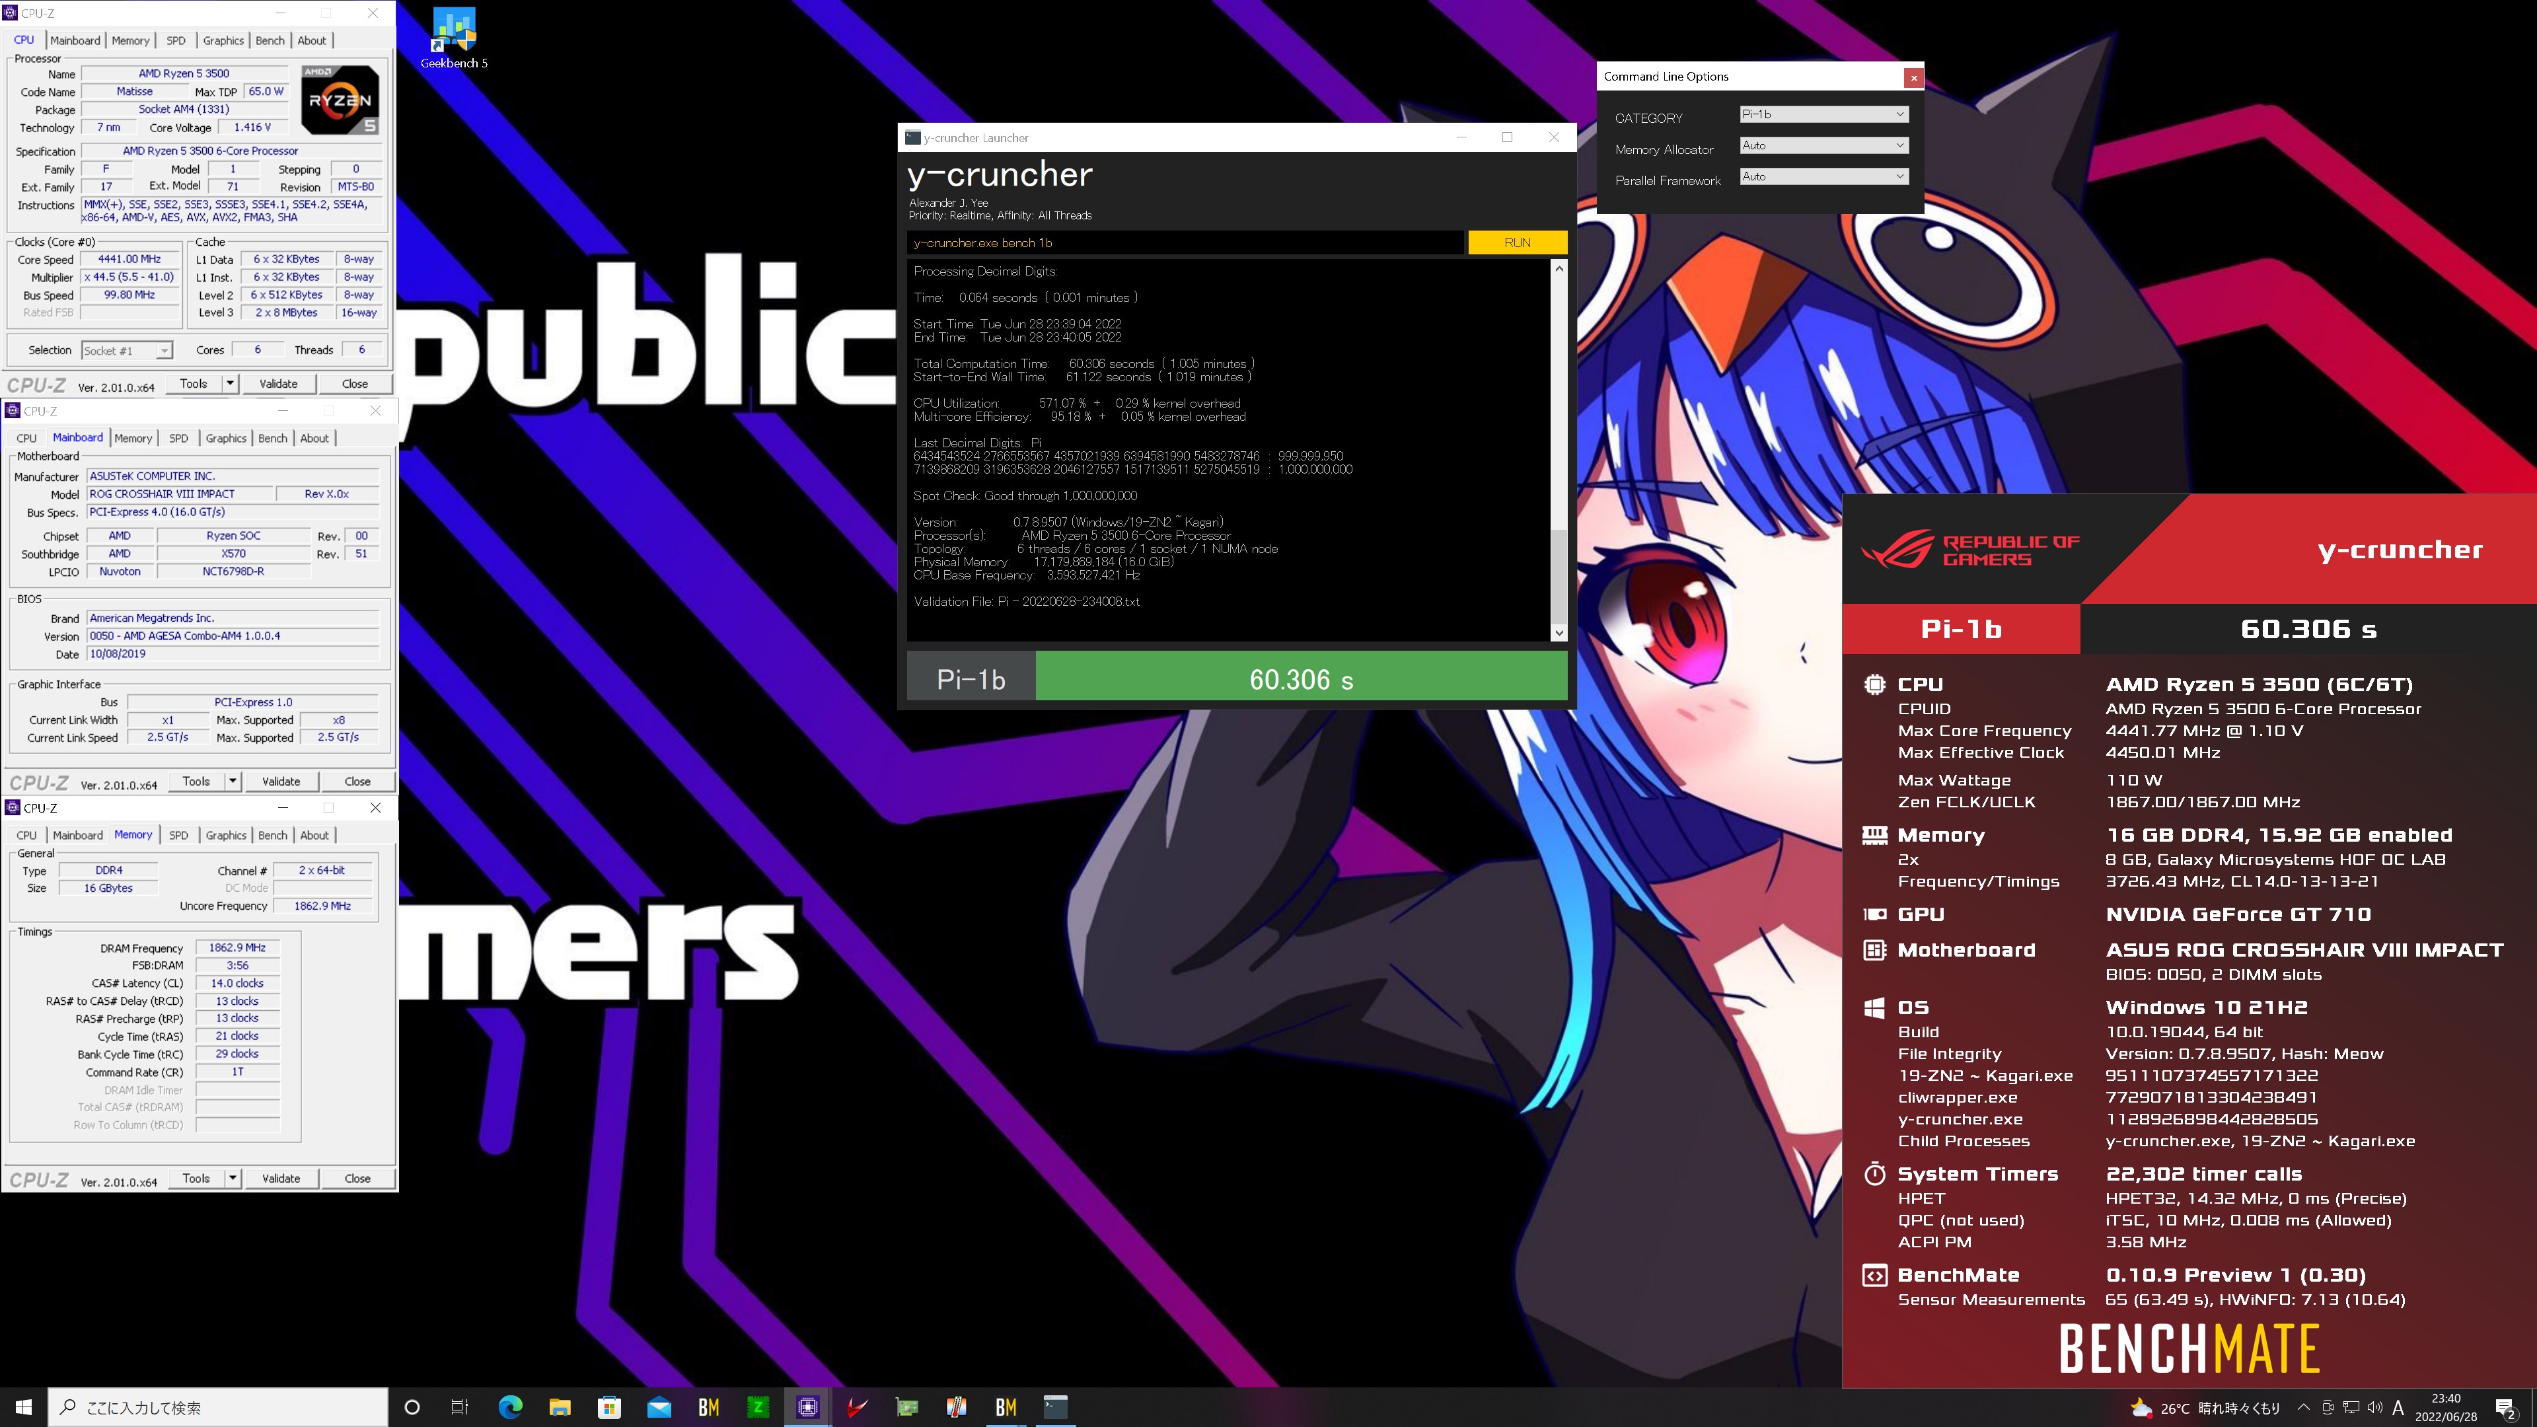Click the 1862.9 MHz DRAM Frequency value
Viewport: 2537px width, 1427px height.
point(237,949)
